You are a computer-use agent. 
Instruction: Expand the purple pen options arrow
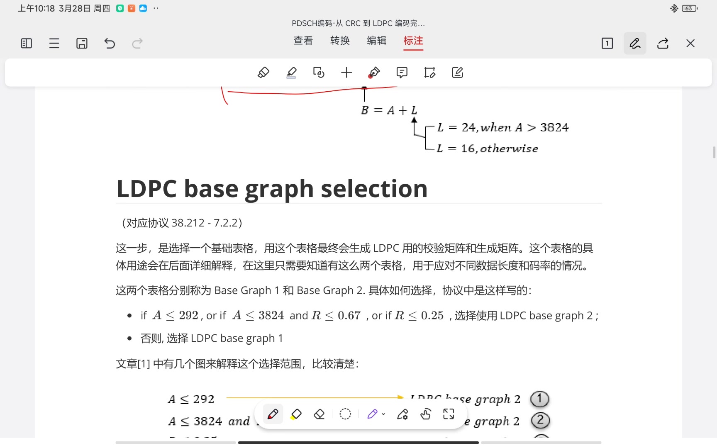click(383, 414)
